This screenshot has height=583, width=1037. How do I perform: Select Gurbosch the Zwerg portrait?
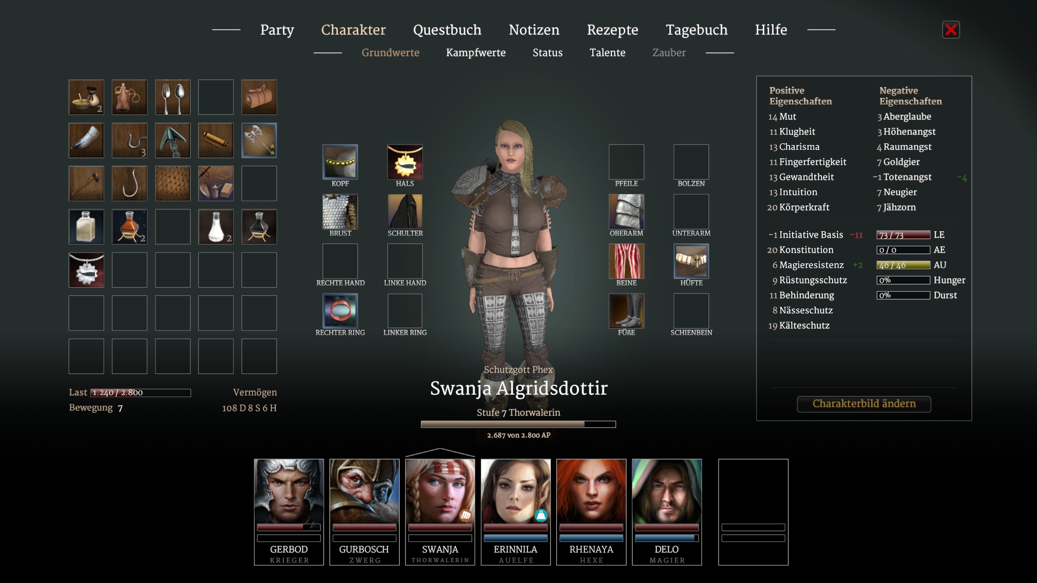click(x=365, y=512)
